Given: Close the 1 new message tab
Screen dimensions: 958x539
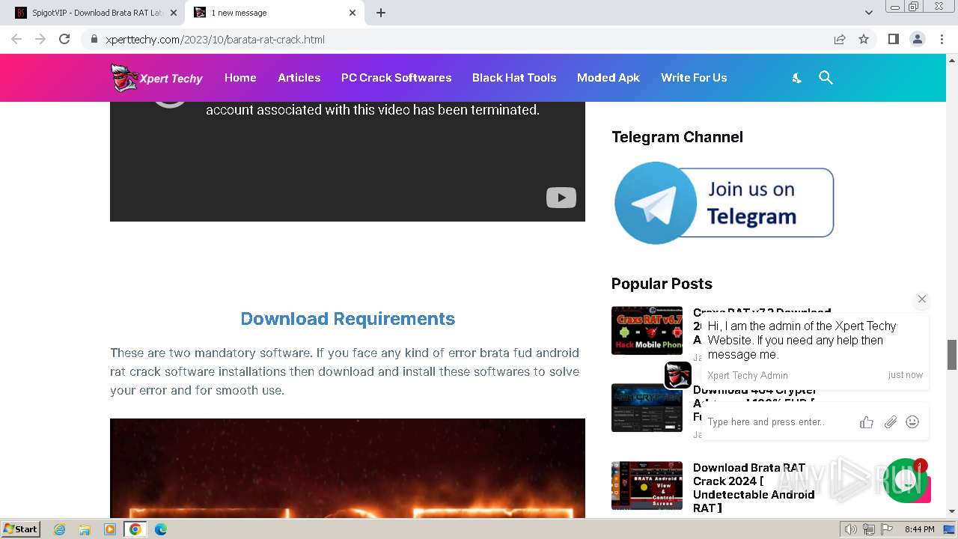Looking at the screenshot, I should [353, 13].
